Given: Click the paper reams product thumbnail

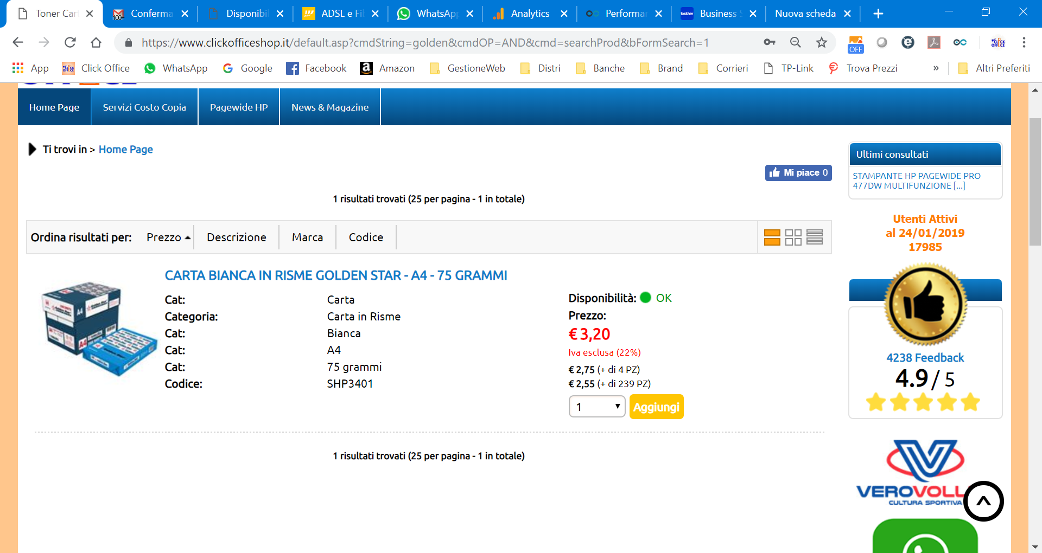Looking at the screenshot, I should coord(98,328).
